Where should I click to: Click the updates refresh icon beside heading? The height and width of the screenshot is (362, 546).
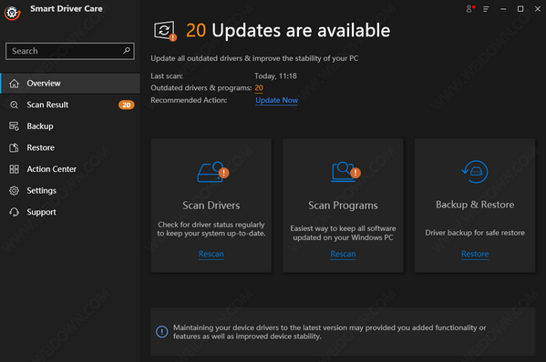165,31
